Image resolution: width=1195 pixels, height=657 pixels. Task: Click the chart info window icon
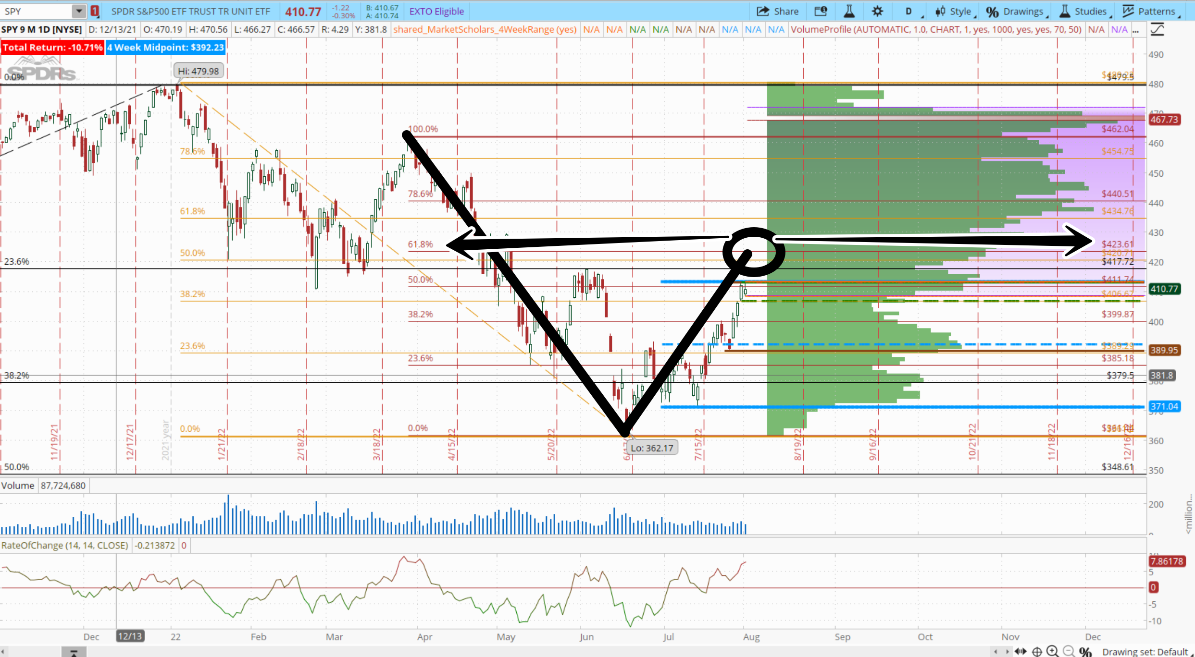tap(820, 11)
